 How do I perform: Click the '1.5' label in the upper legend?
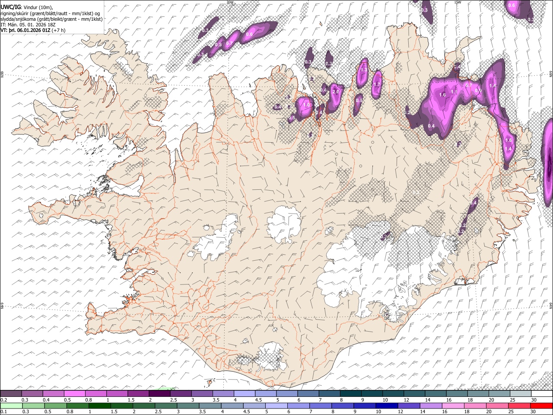click(x=130, y=400)
